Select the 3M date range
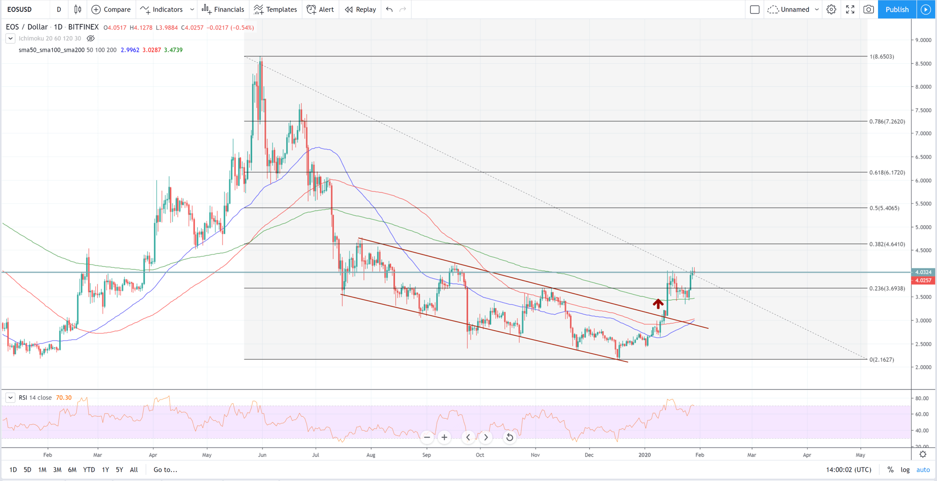This screenshot has width=937, height=481. (x=57, y=470)
